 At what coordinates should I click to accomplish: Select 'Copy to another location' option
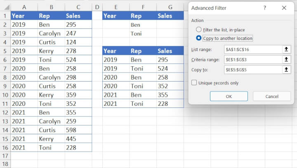[x=199, y=38]
